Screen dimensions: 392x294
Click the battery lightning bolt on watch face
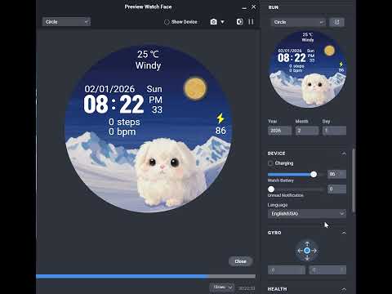click(220, 118)
